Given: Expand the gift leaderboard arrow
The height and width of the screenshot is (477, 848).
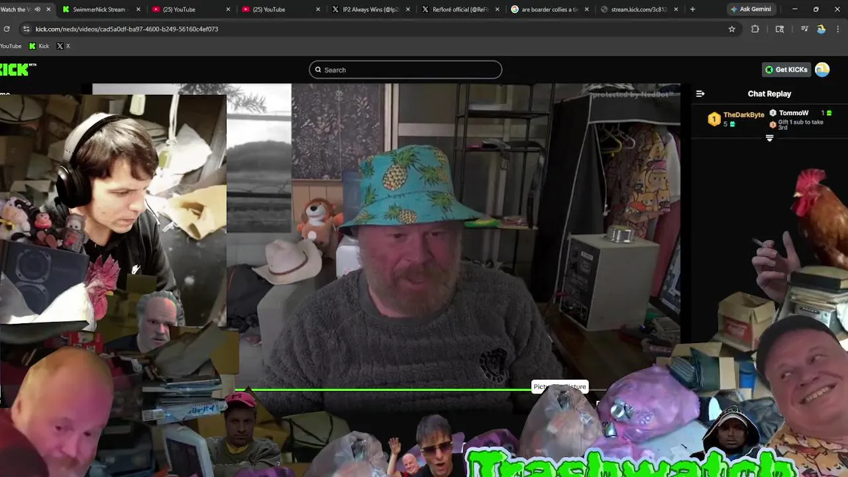Looking at the screenshot, I should click(769, 138).
